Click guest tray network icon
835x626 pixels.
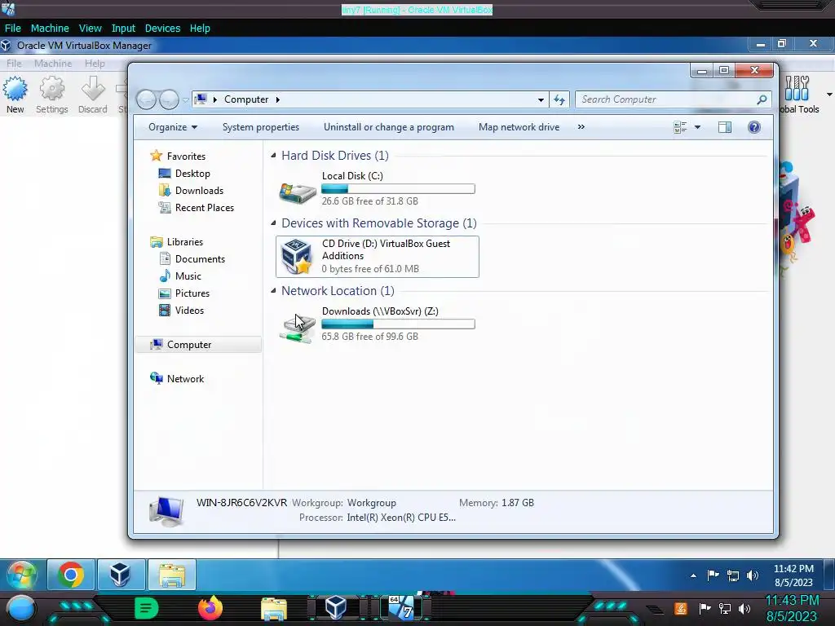pyautogui.click(x=733, y=575)
